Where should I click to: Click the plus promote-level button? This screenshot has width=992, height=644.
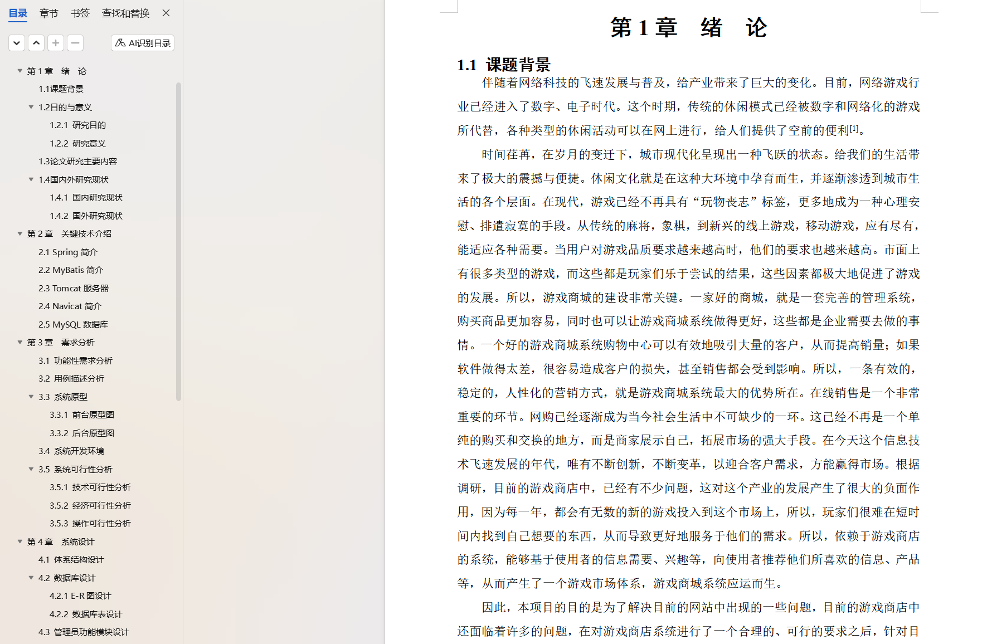coord(56,43)
